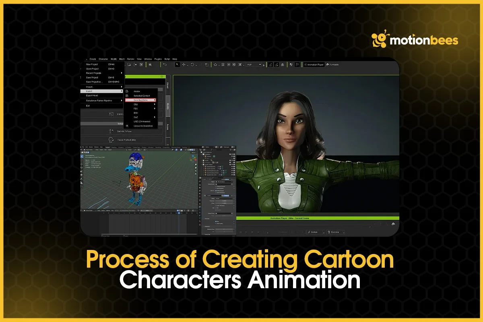Select the home/reset camera icon
Viewport: 483px width, 322px height.
pyautogui.click(x=215, y=64)
